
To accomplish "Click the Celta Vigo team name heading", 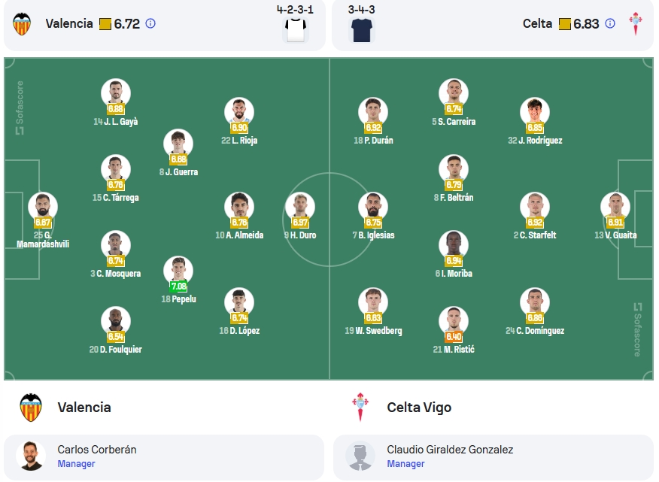I will (x=419, y=408).
